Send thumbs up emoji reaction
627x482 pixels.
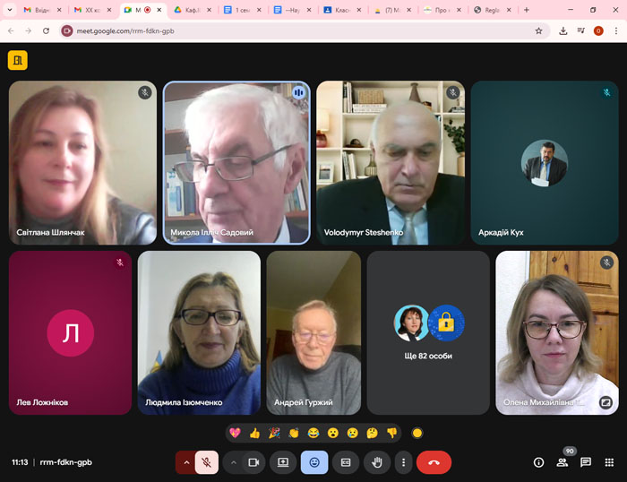[x=254, y=433]
